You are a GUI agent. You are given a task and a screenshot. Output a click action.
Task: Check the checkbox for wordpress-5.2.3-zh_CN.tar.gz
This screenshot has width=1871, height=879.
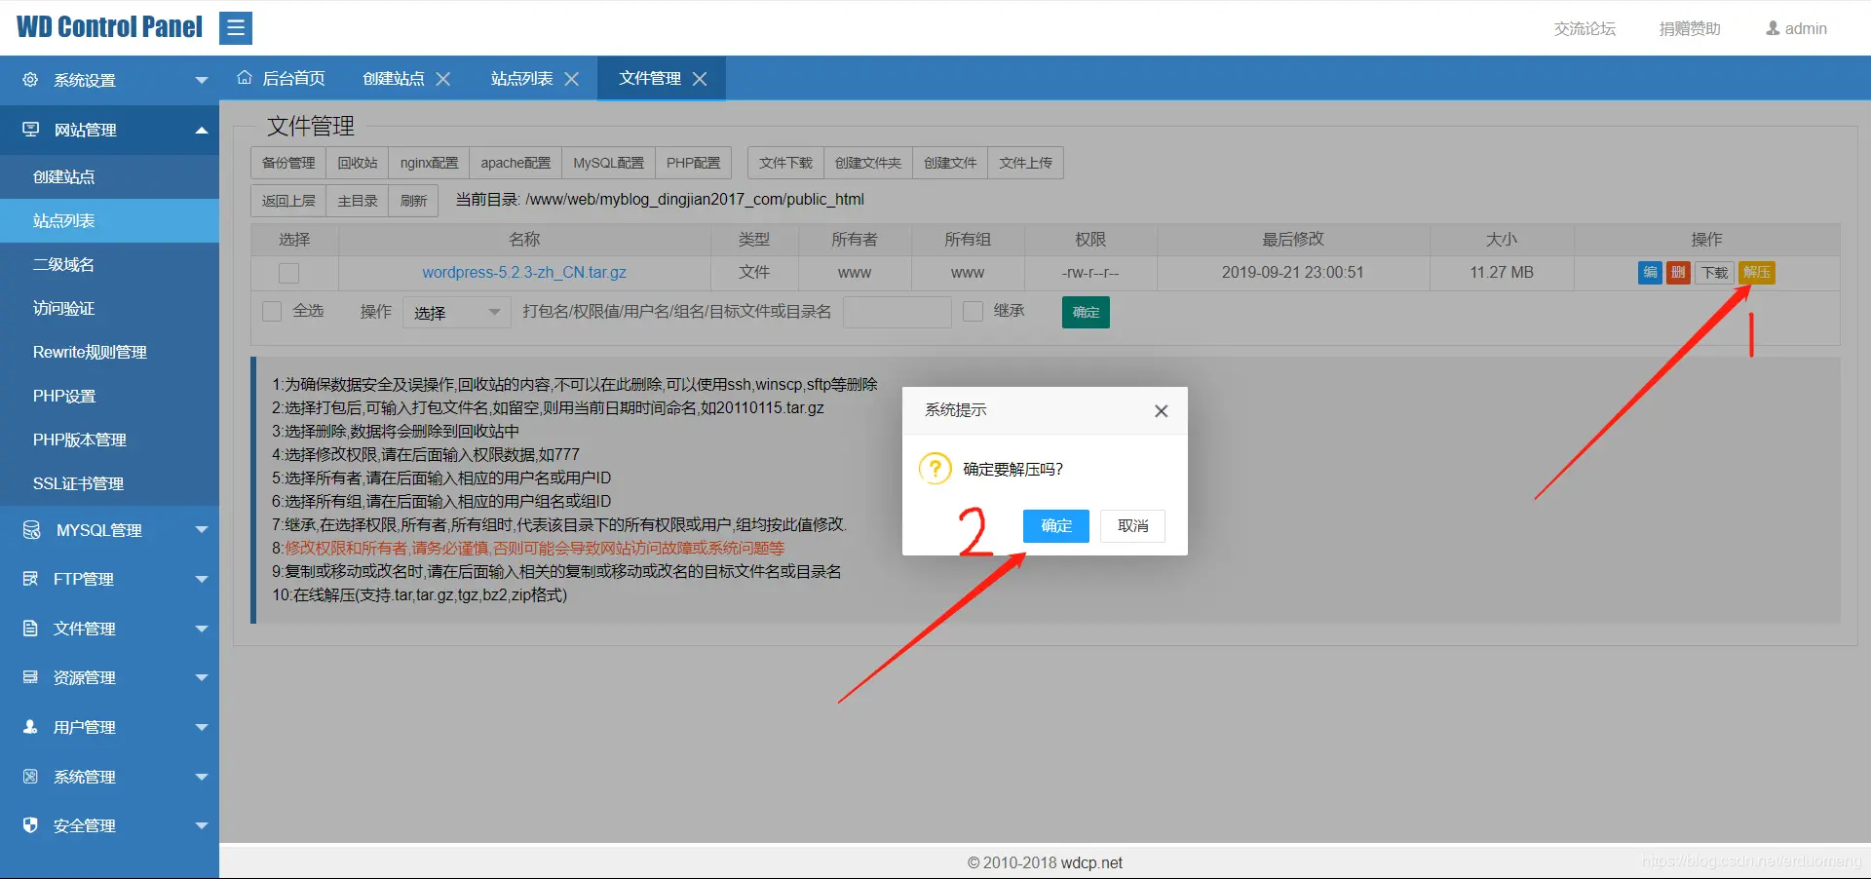288,273
